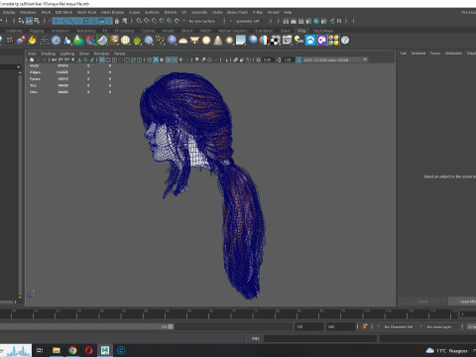Click the cone-shaped IES light shelf icon
Screen dimensions: 476x357
point(218,41)
